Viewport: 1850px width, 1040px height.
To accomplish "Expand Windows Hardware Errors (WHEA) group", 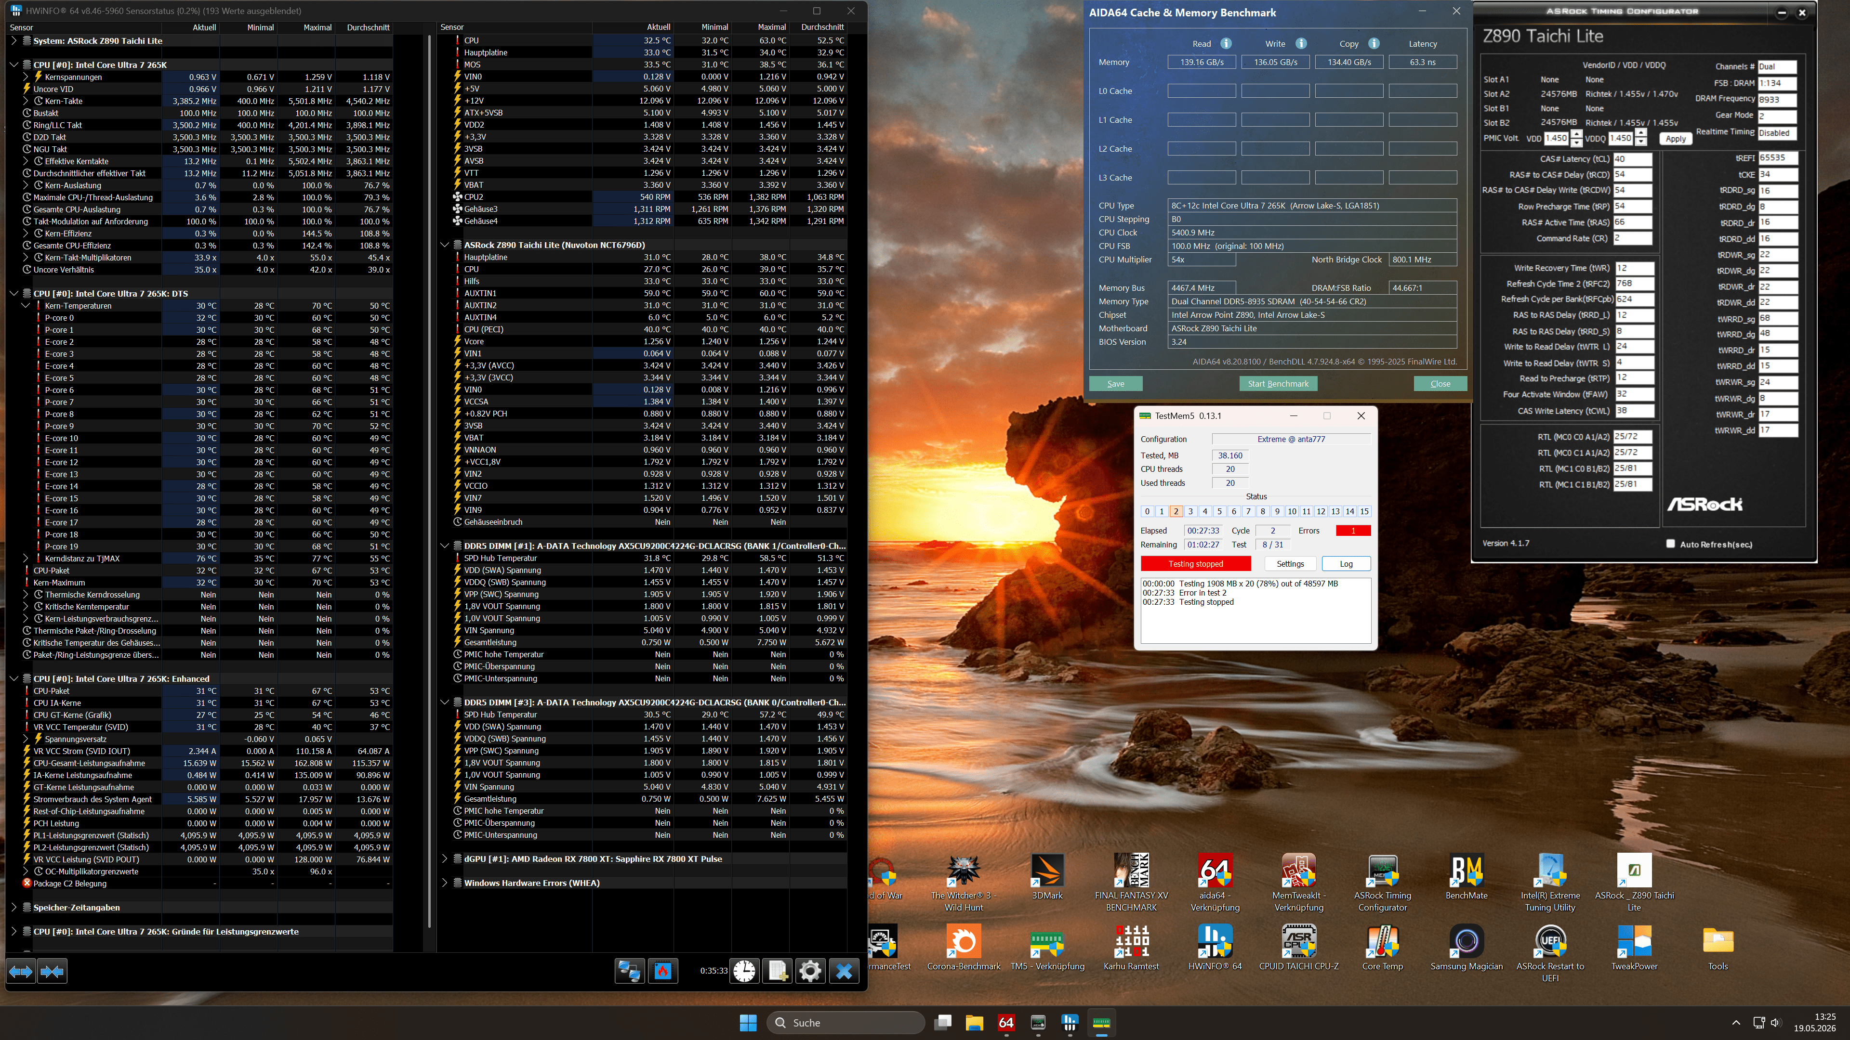I will 445,883.
